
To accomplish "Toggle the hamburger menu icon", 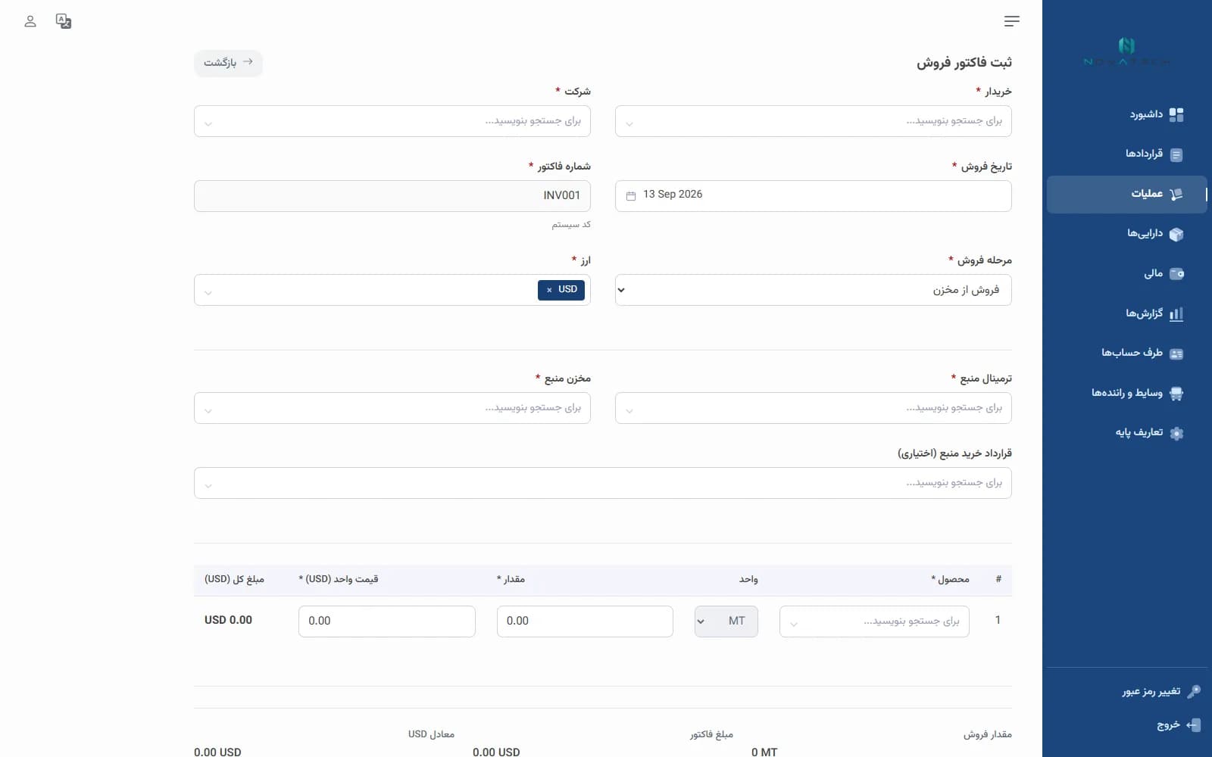I will click(x=1011, y=21).
